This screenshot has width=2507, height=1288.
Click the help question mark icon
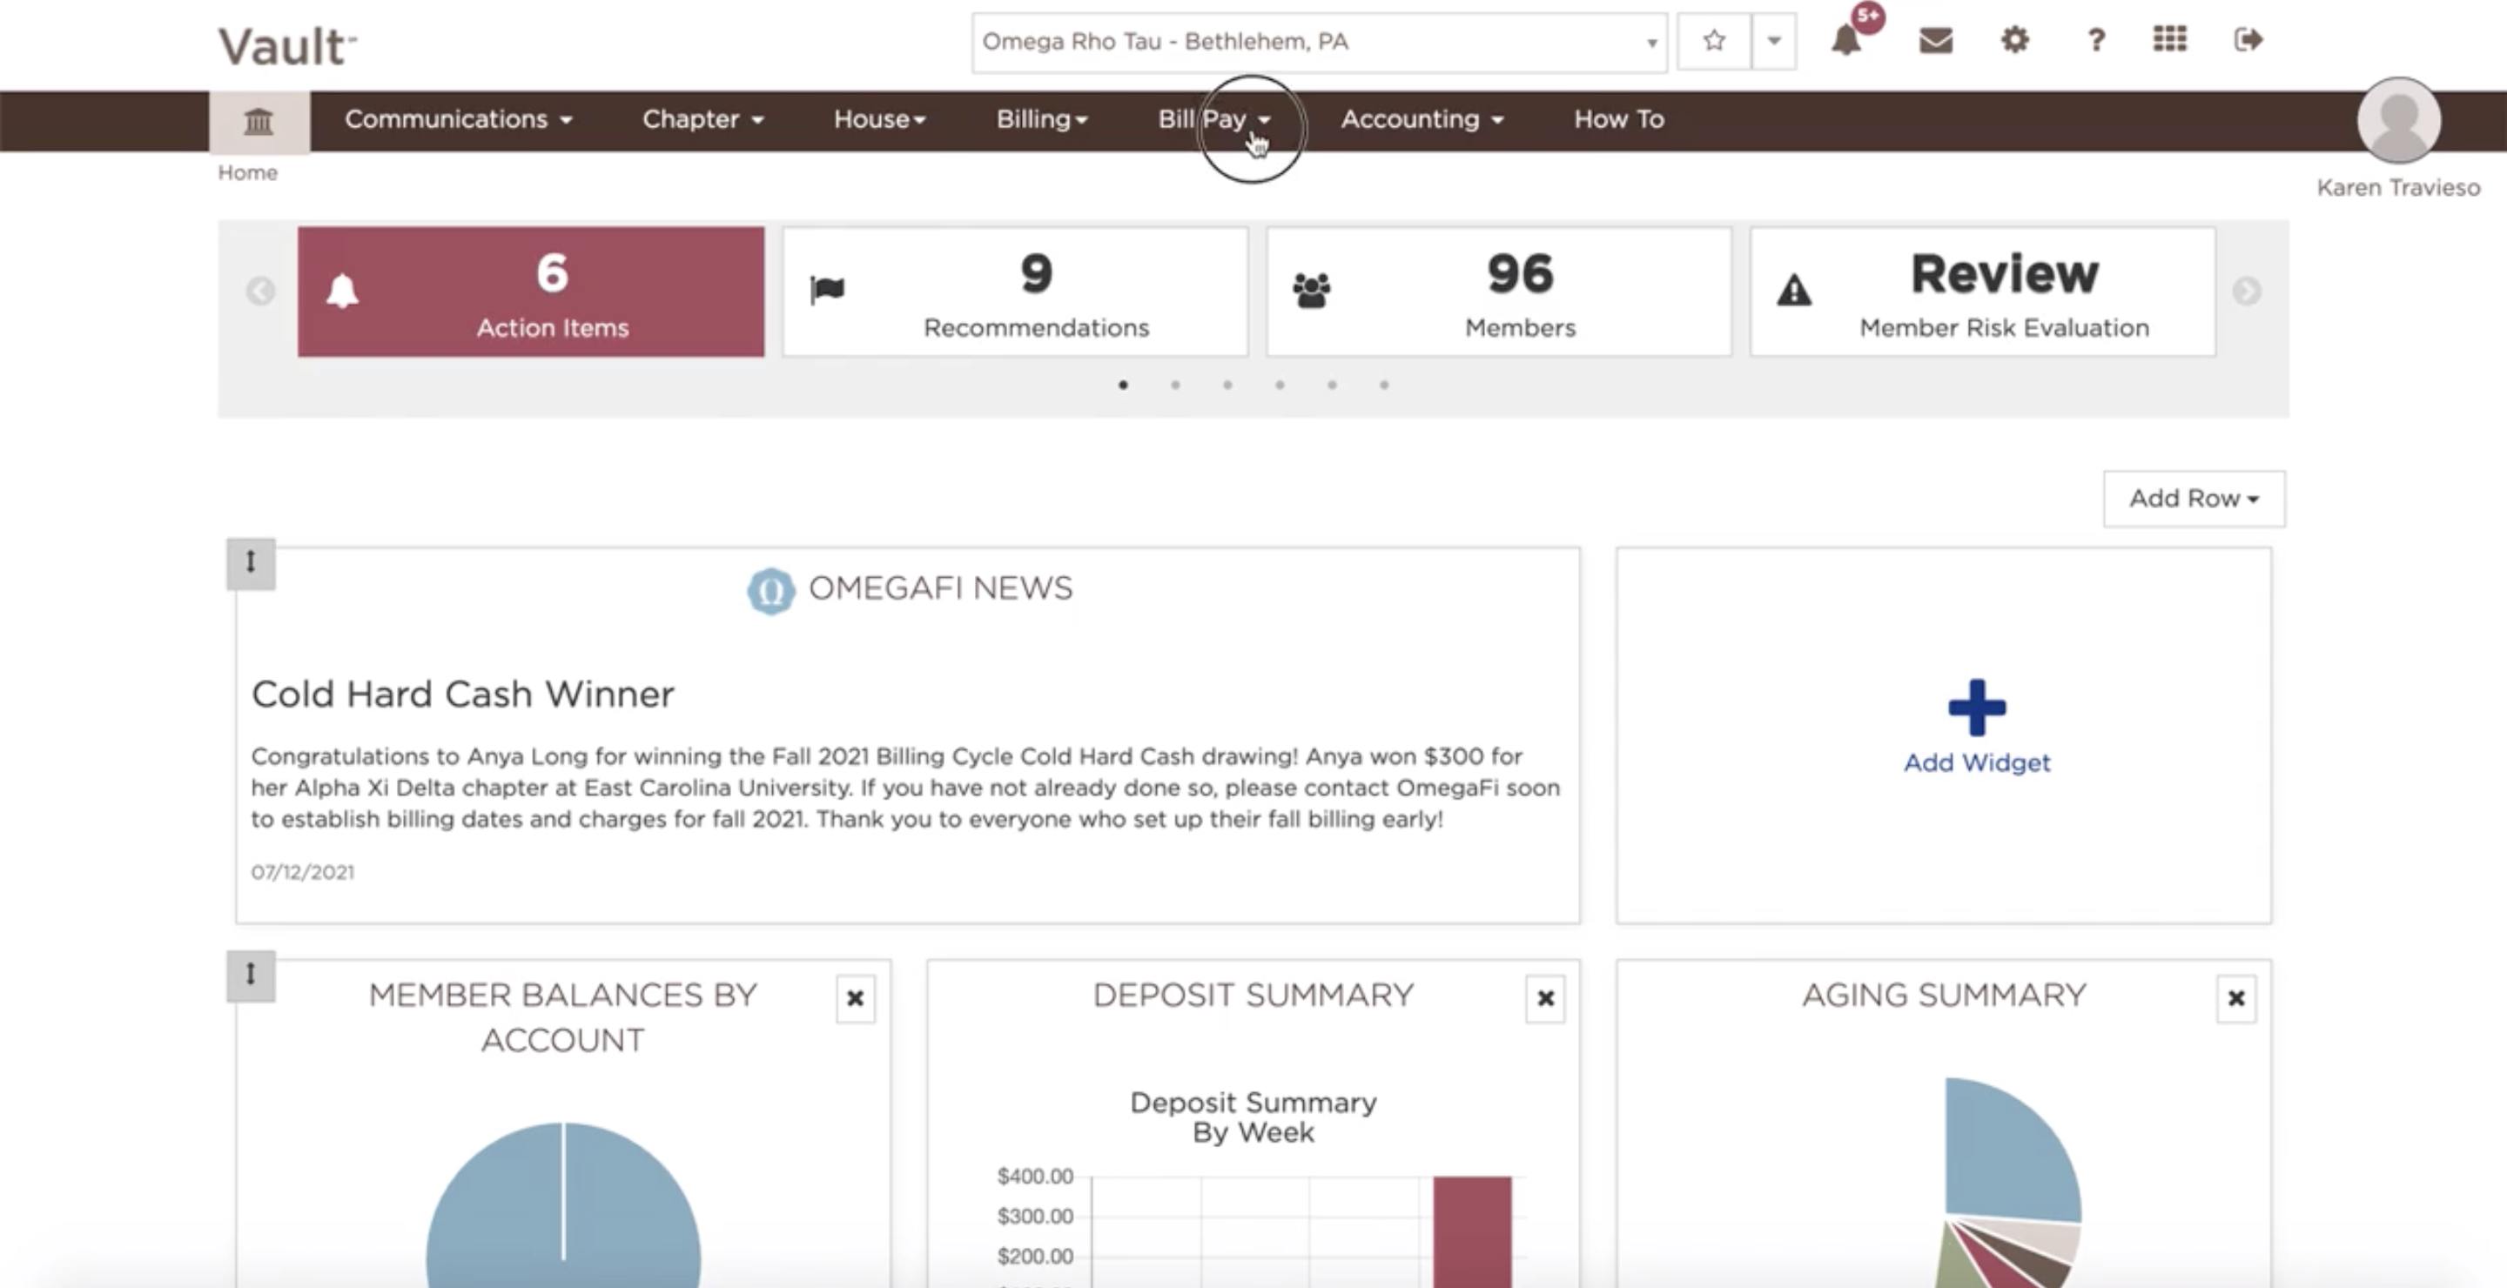2094,41
